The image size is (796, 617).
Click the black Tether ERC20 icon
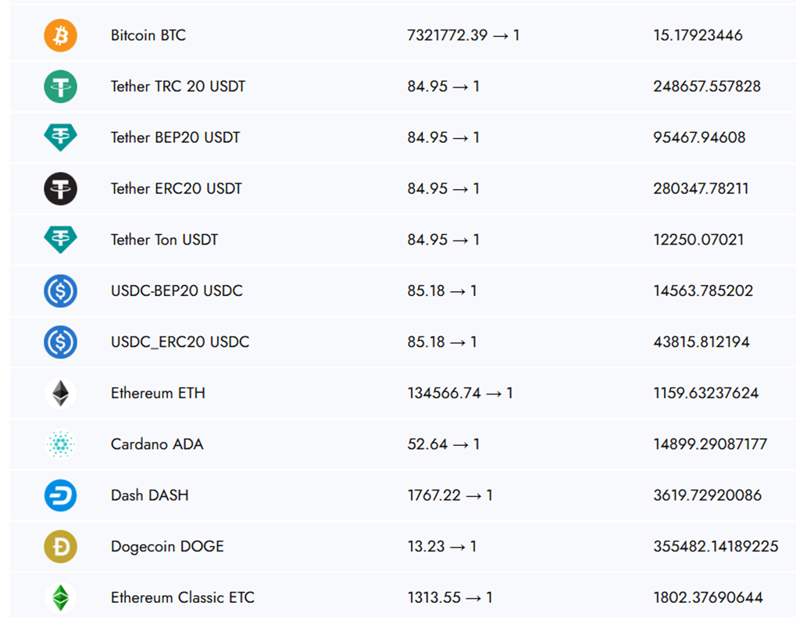[60, 189]
